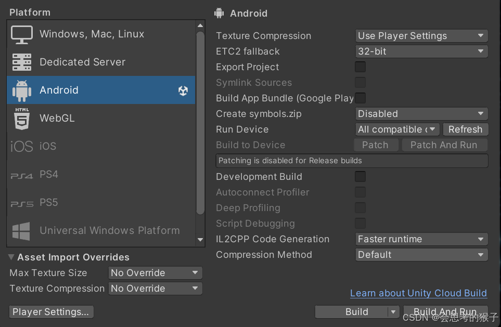Click the Unity logo on Android row
Viewport: 501px width, 327px height.
(183, 90)
